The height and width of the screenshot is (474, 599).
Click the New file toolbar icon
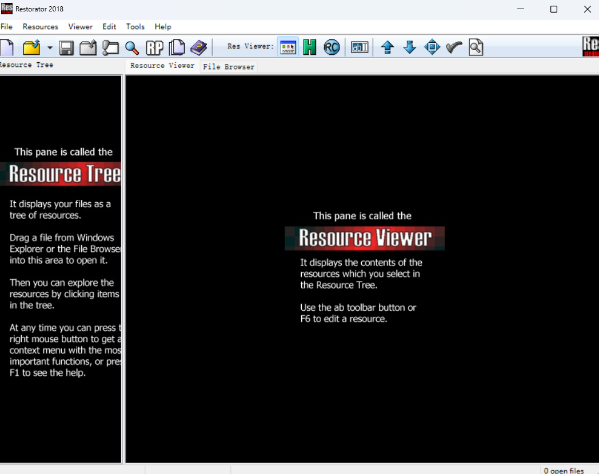[7, 47]
